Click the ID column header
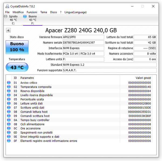The height and width of the screenshot is (161, 162). tap(15, 78)
